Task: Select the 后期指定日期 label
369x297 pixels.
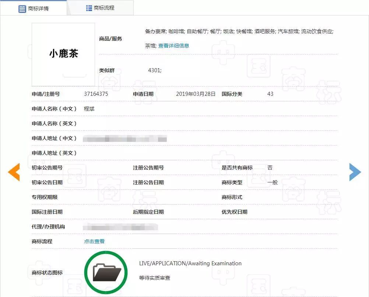Action: pos(148,212)
